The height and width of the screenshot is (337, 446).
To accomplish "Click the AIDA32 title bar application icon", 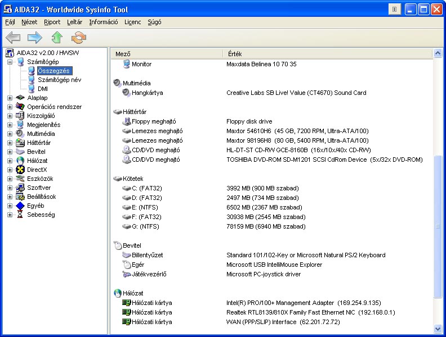I will click(x=8, y=10).
